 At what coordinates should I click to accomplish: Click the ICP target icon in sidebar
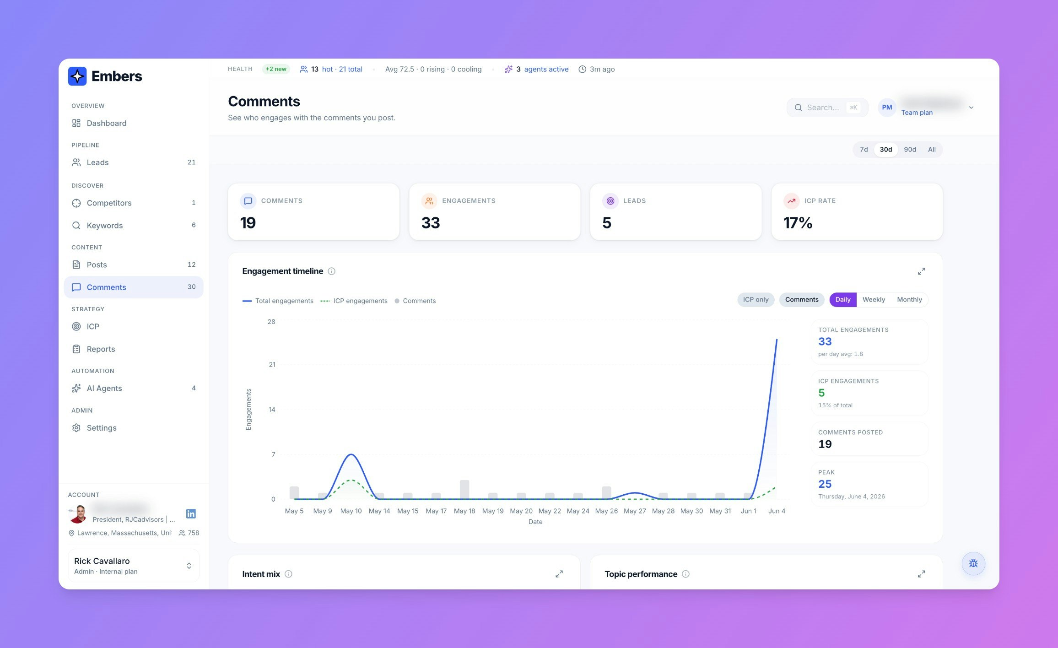pyautogui.click(x=76, y=326)
